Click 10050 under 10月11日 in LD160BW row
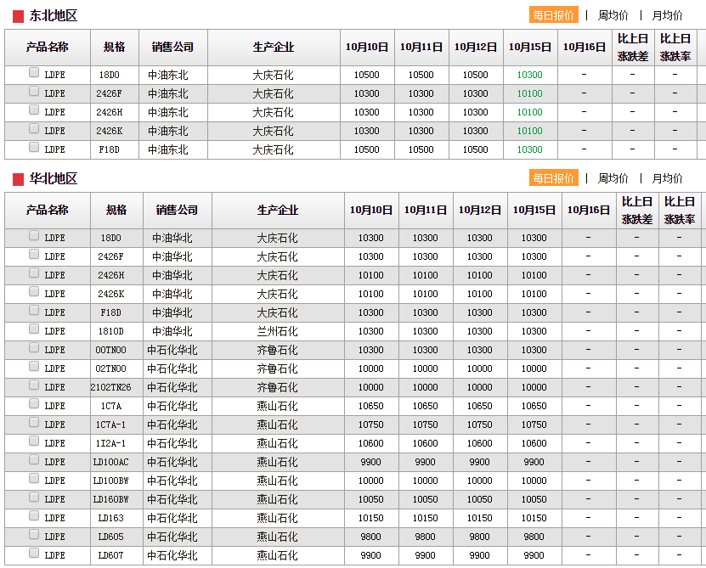This screenshot has height=568, width=706. (x=425, y=499)
